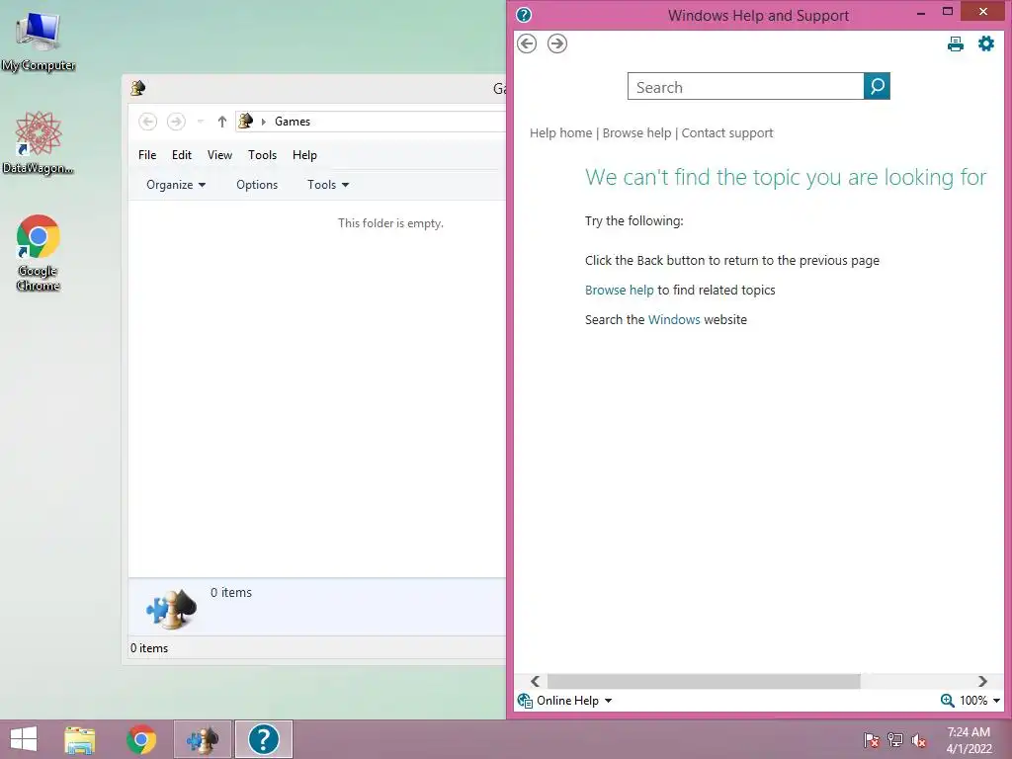
Task: Open Contact support link
Action: coord(726,133)
